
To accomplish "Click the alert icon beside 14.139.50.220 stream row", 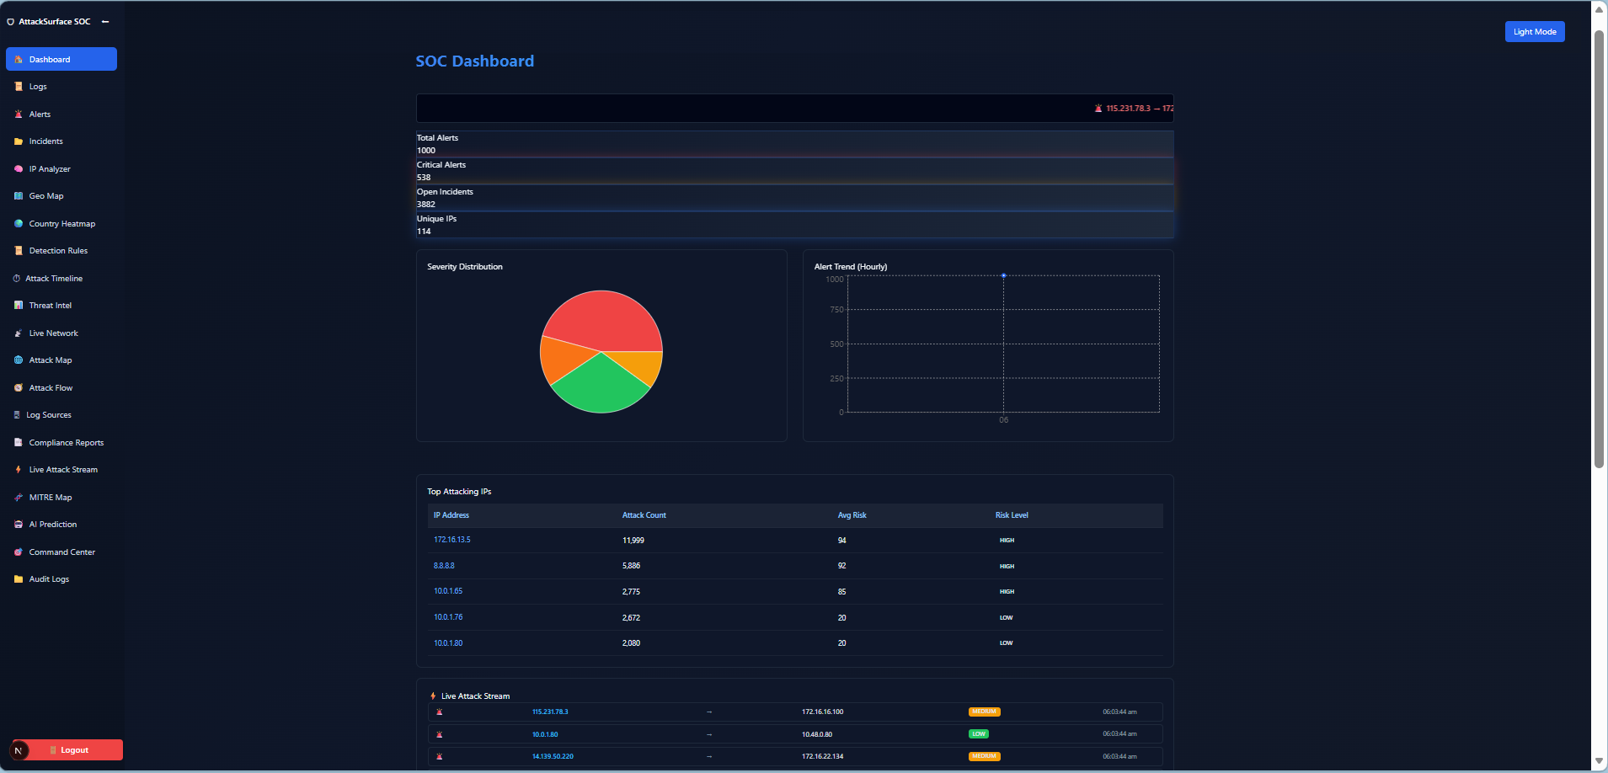I will click(x=440, y=757).
